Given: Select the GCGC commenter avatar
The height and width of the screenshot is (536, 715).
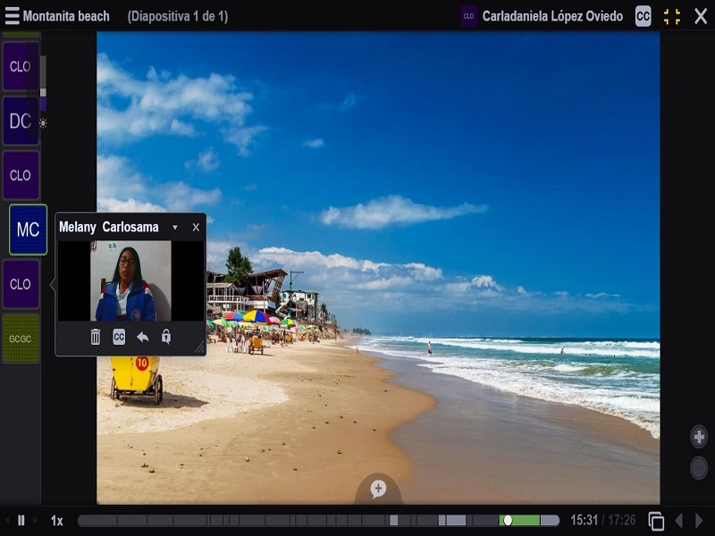Looking at the screenshot, I should coord(21,339).
